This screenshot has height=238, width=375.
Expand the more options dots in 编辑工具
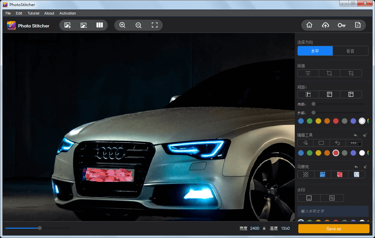[x=354, y=143]
